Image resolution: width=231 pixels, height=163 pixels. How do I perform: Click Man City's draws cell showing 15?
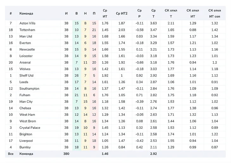85,101
